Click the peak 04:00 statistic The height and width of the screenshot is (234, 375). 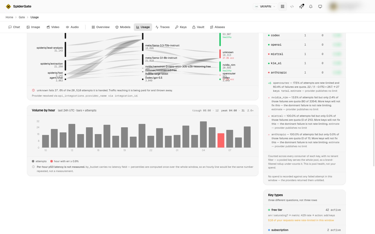233,110
